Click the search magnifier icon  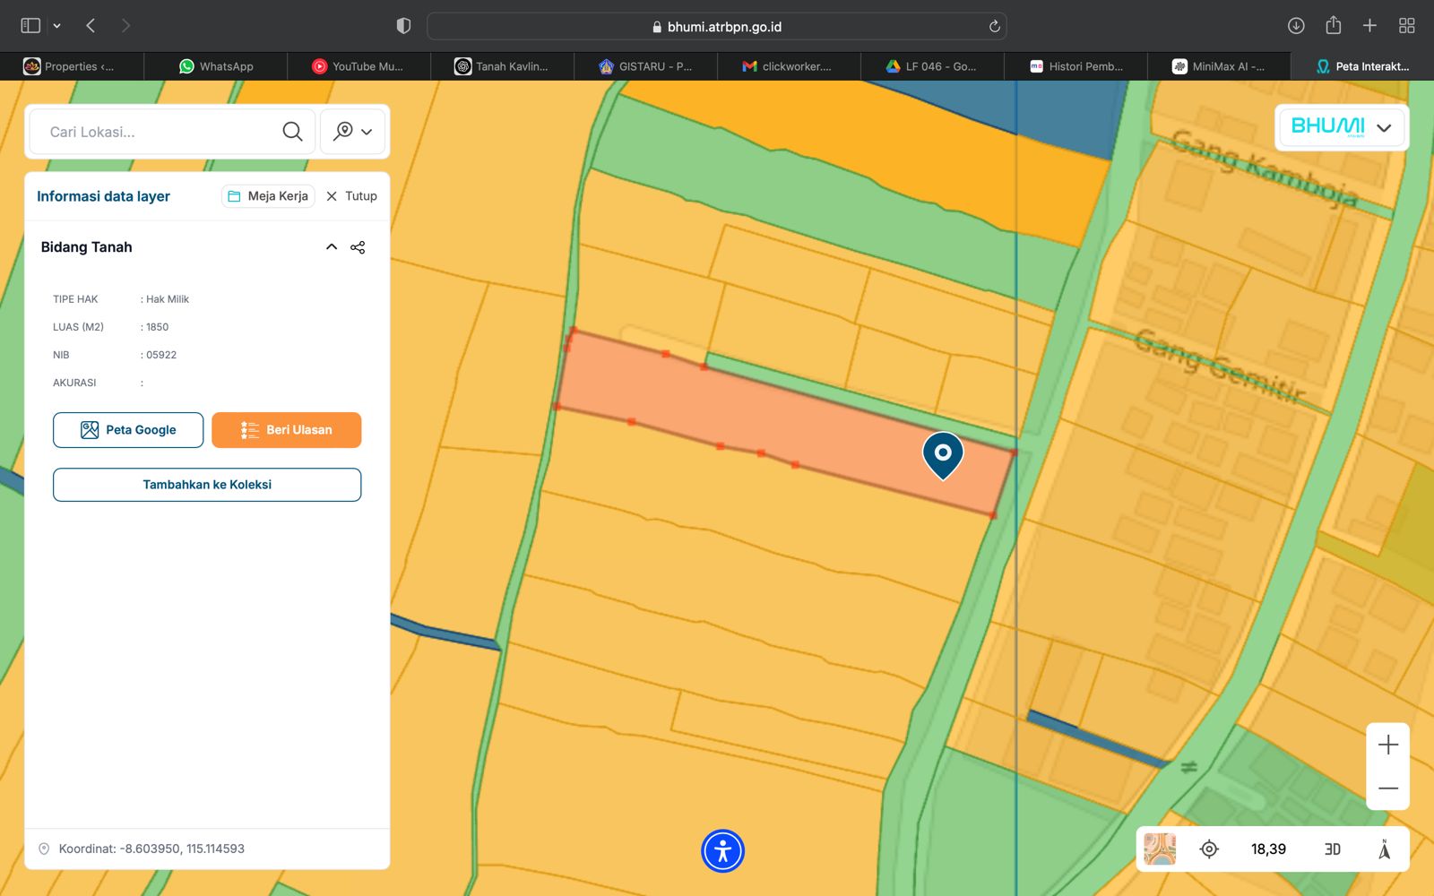coord(292,132)
